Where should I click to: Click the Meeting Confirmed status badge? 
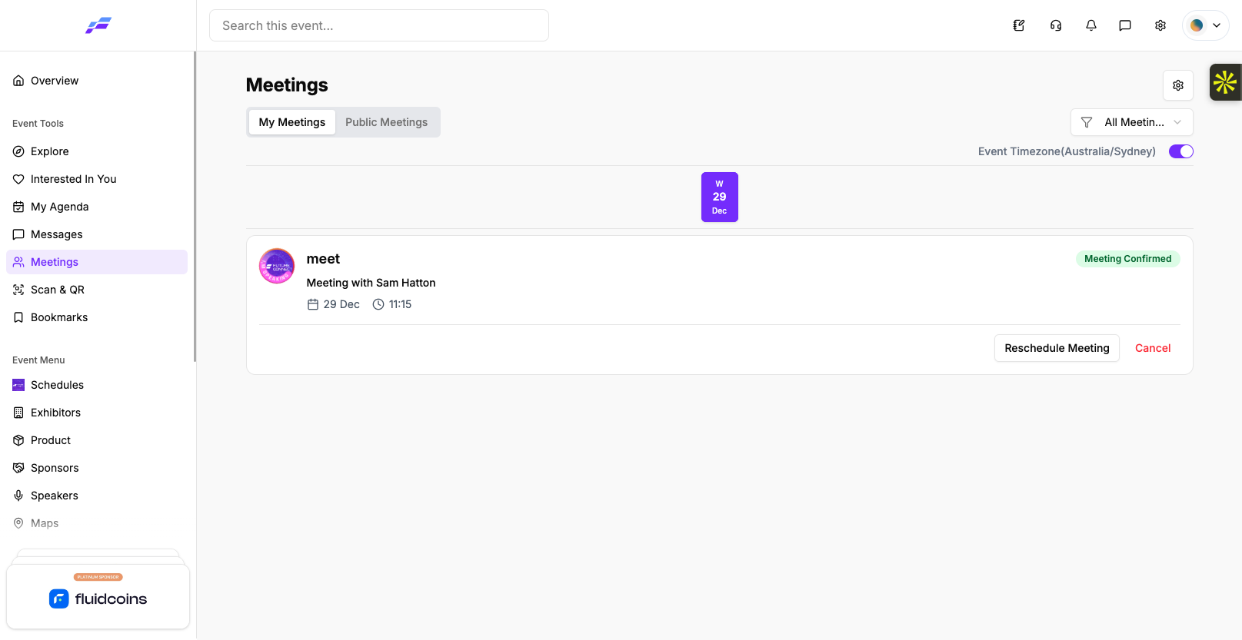[x=1128, y=259]
